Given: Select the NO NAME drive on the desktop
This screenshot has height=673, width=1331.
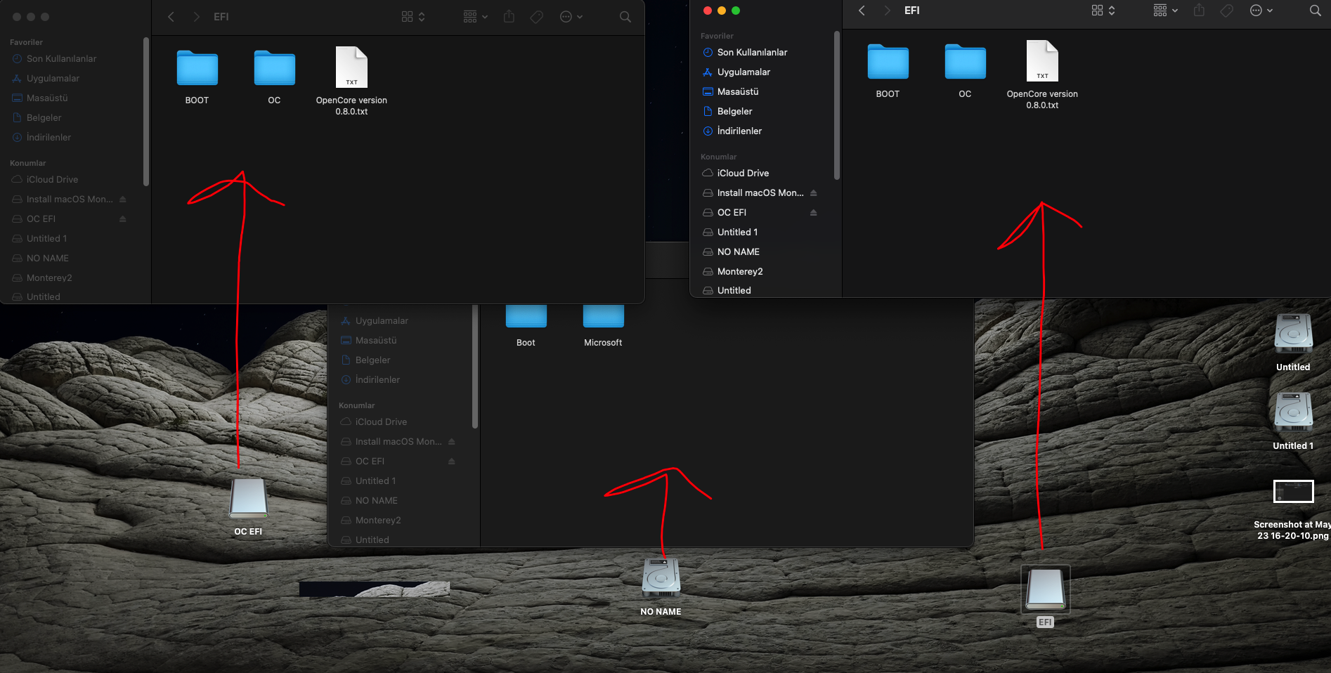Looking at the screenshot, I should click(x=661, y=587).
